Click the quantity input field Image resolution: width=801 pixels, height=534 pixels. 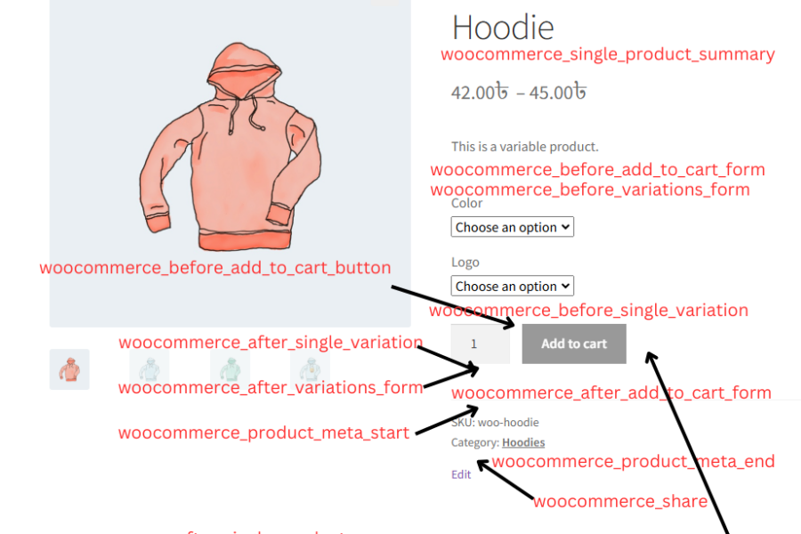481,344
